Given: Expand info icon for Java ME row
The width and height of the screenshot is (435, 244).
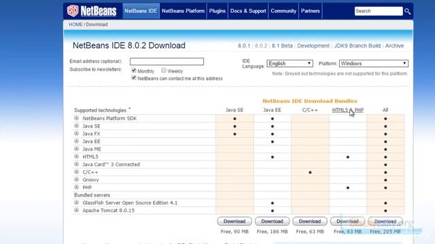Looking at the screenshot, I should click(x=77, y=149).
